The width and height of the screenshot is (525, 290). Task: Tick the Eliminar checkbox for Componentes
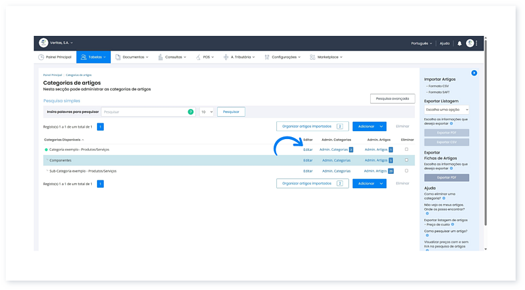click(406, 160)
